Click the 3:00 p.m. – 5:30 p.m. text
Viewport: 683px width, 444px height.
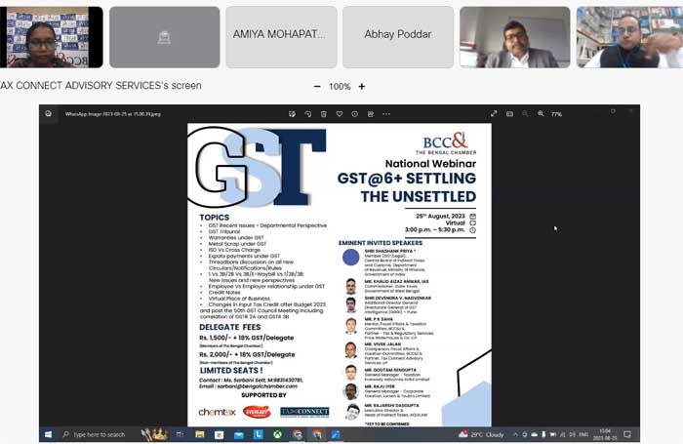(x=435, y=229)
